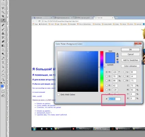Image resolution: width=145 pixels, height=137 pixels.
Task: Change screen mode icon in toolbar
Action: click(x=3, y=96)
